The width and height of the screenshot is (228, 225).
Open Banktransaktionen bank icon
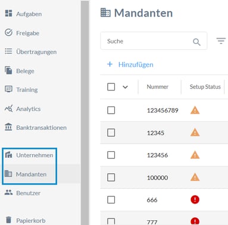tap(8, 127)
